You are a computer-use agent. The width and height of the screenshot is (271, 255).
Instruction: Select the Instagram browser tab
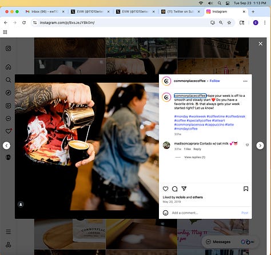pyautogui.click(x=226, y=11)
